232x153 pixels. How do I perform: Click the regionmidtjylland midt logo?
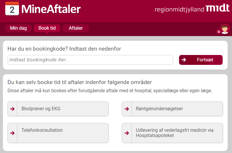pos(192,8)
